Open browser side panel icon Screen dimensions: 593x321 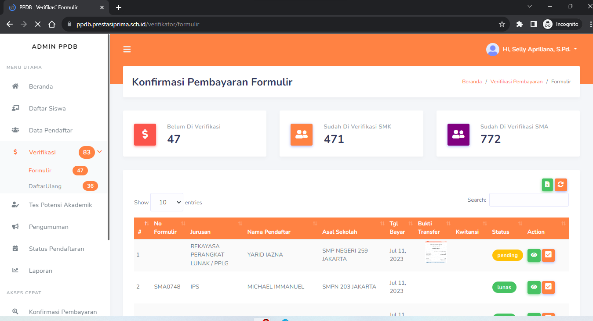533,24
